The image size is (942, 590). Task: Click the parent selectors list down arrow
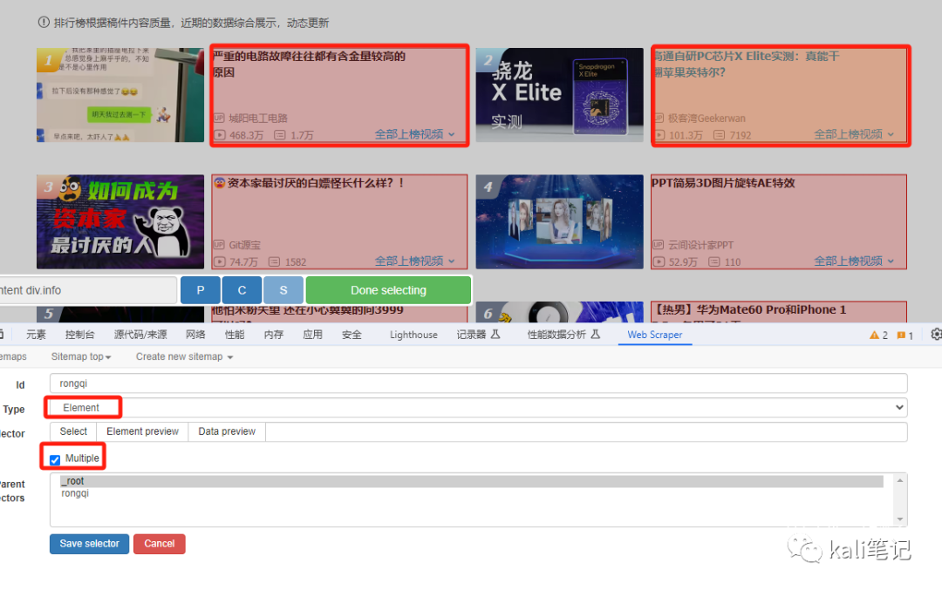[900, 519]
